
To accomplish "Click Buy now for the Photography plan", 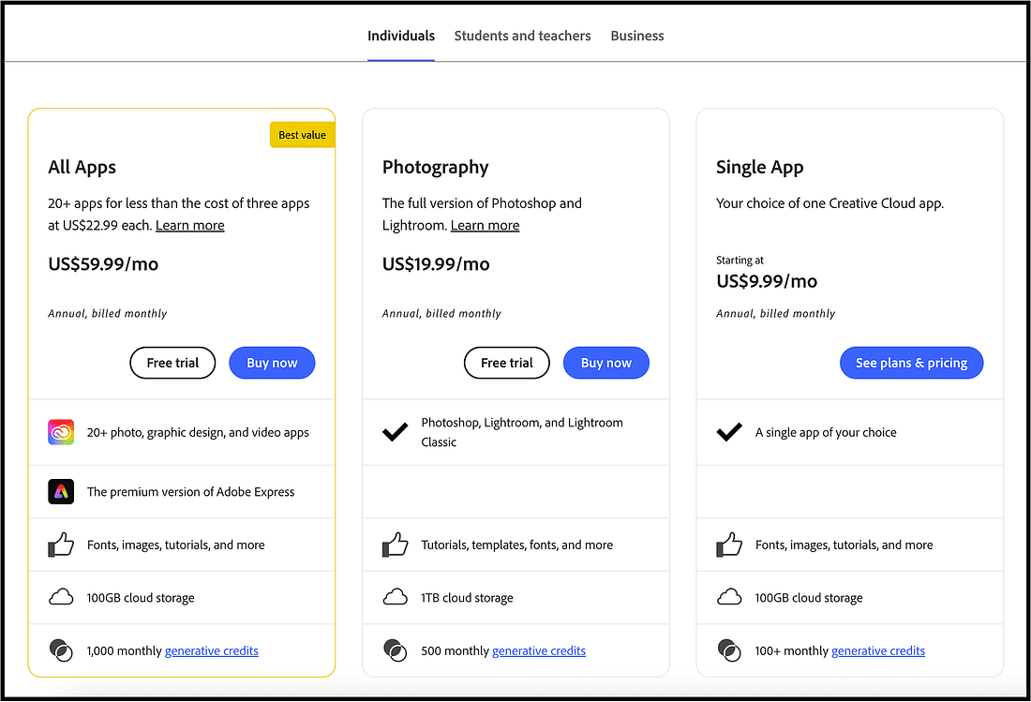I will pyautogui.click(x=606, y=363).
